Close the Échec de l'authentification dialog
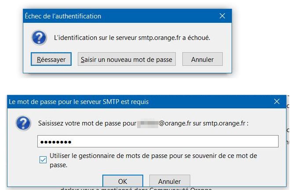The image size is (290, 190). pos(222,16)
